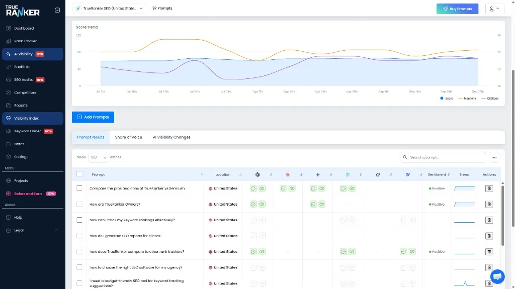The image size is (515, 289).
Task: Toggle the Score series in chart legend
Action: pos(447,98)
